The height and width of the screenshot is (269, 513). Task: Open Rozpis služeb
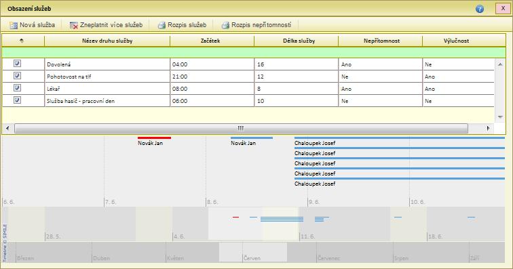183,25
